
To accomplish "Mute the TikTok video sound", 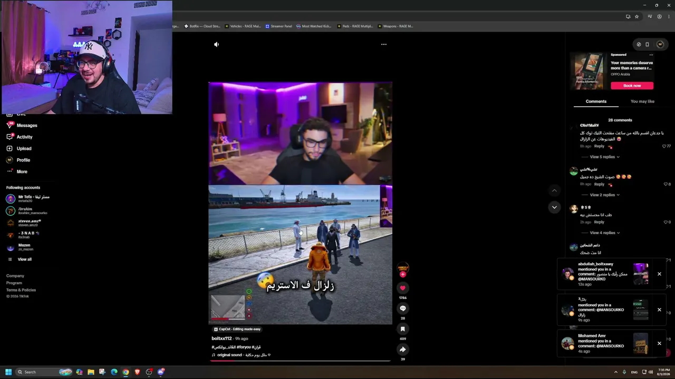I will coord(216,44).
